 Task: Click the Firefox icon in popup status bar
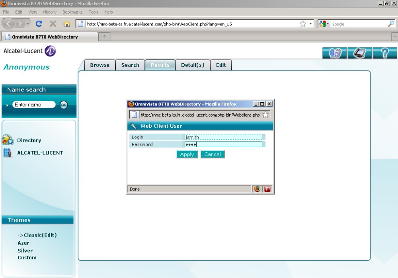coord(257,189)
